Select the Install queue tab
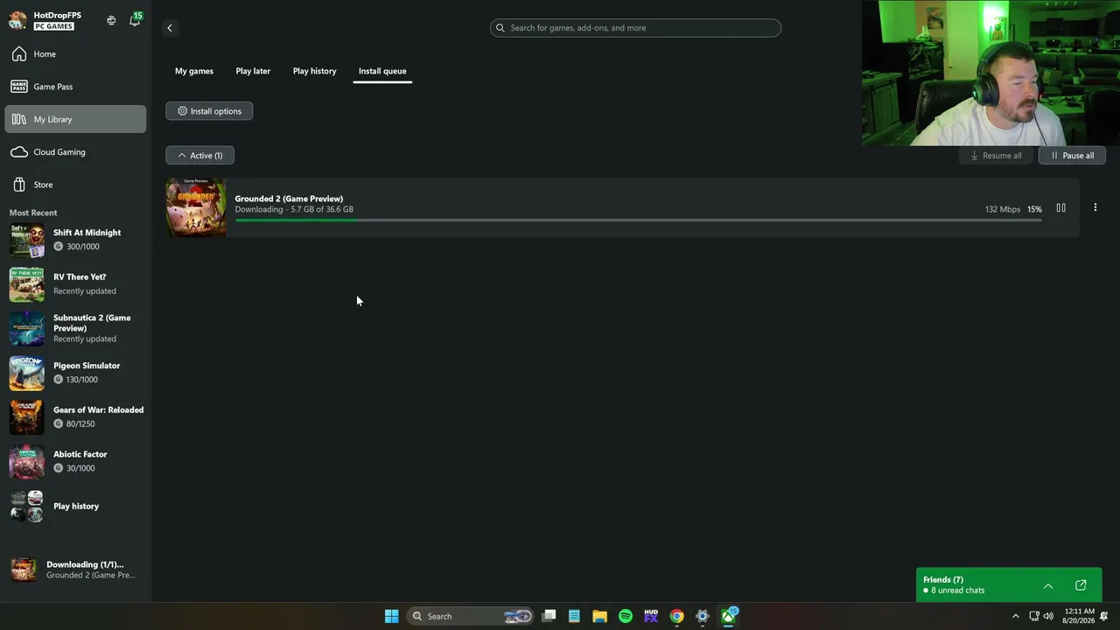This screenshot has width=1120, height=630. pyautogui.click(x=382, y=71)
